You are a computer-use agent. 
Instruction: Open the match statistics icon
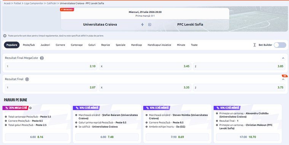(x=150, y=24)
